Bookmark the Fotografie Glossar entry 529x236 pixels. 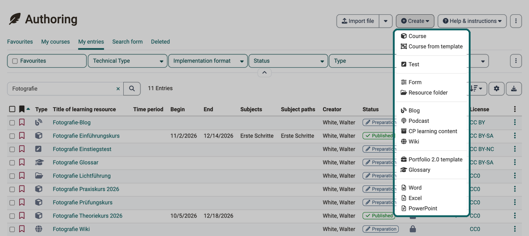22,162
